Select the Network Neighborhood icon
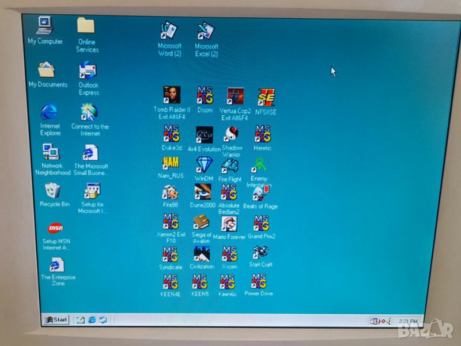Screen dimensions: 461x346 [51, 153]
